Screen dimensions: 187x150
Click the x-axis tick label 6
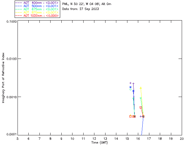click(29, 139)
